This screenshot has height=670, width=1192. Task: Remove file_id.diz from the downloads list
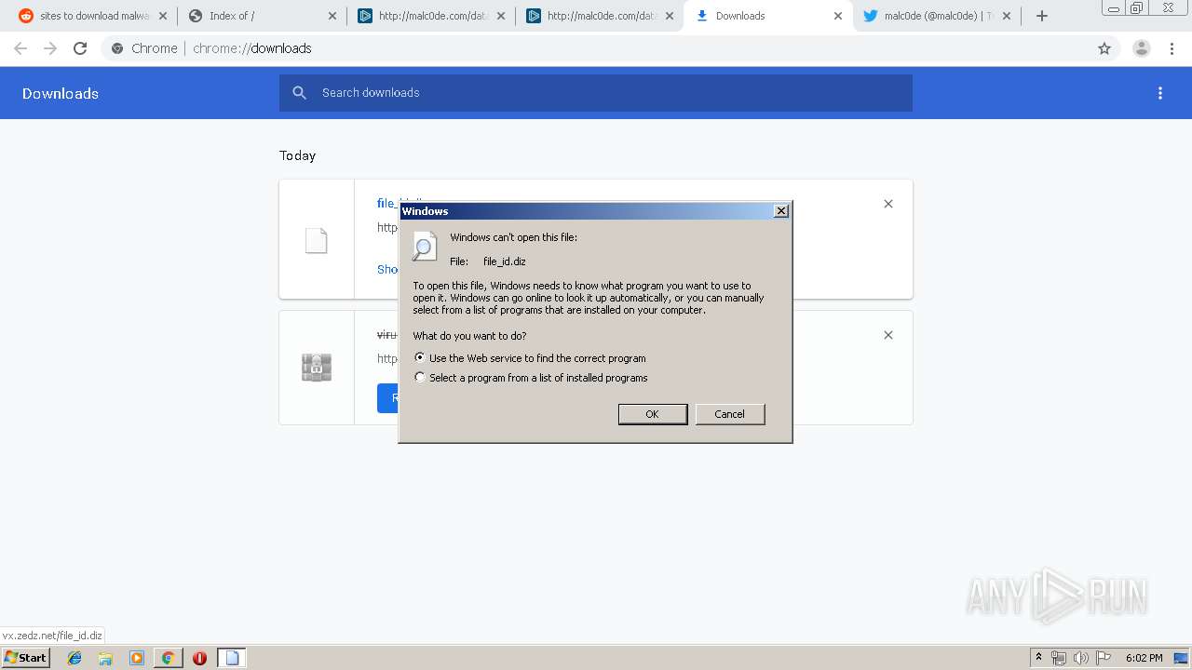tap(888, 204)
